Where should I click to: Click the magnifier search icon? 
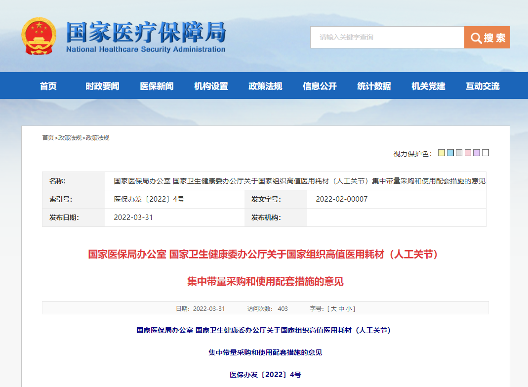(476, 38)
